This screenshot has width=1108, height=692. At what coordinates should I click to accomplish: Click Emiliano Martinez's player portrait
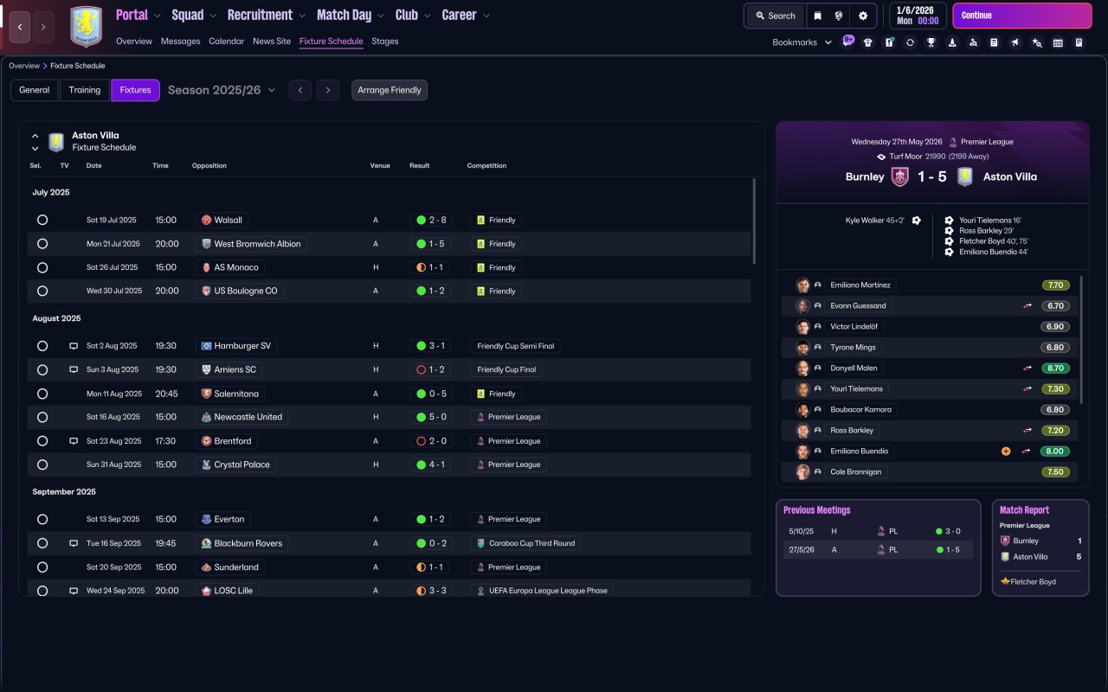click(802, 285)
